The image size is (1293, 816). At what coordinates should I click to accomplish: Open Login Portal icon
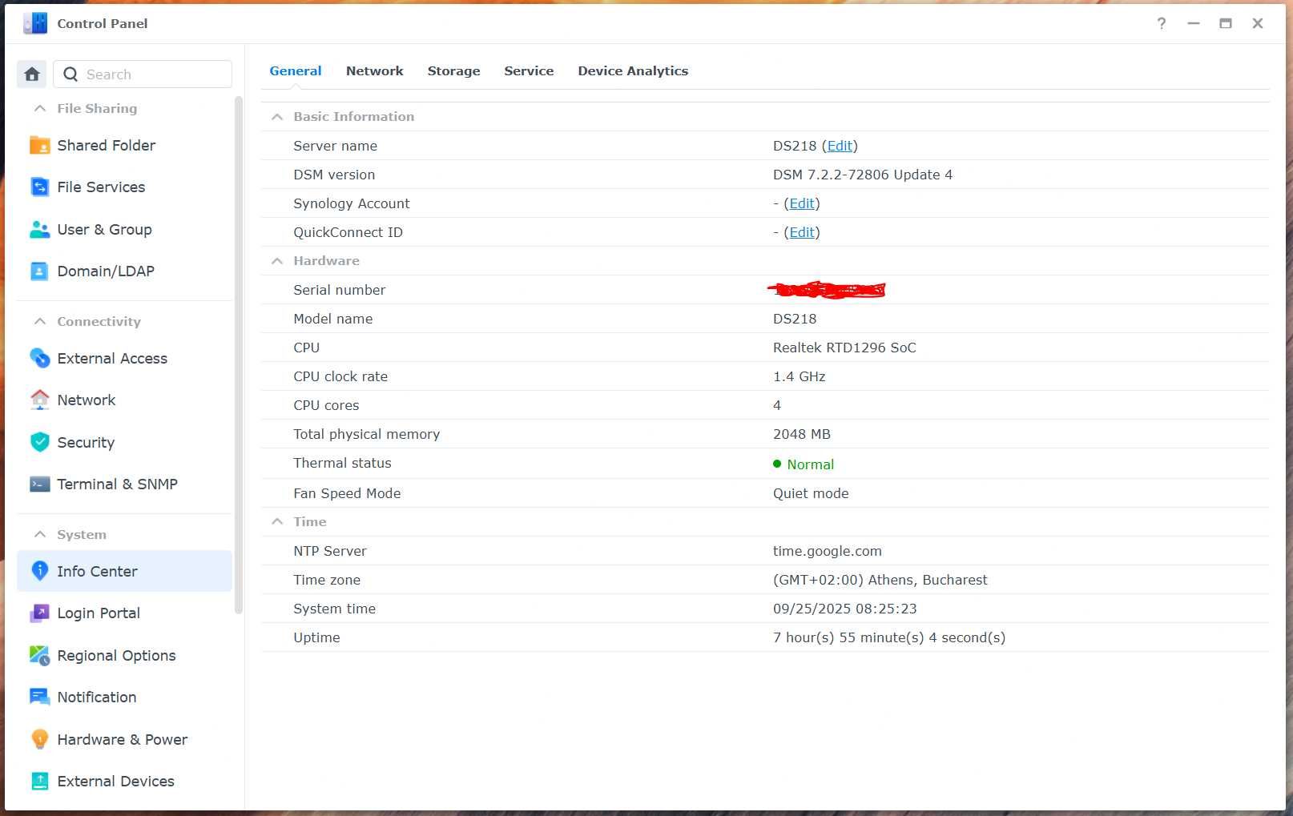(39, 613)
